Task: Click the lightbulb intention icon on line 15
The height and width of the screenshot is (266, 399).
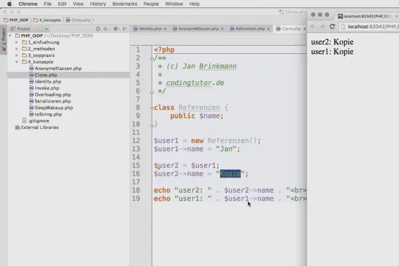Action: pos(158,167)
